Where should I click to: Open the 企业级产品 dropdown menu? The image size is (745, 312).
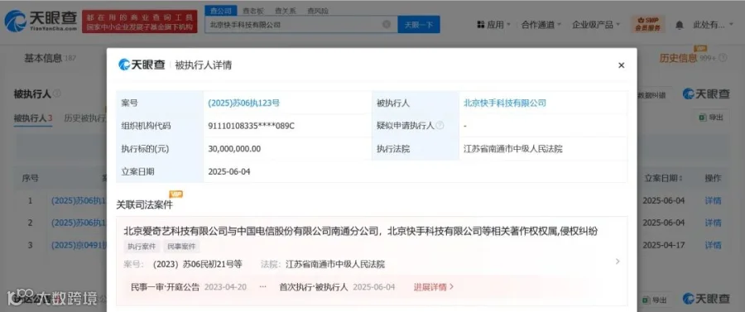pyautogui.click(x=596, y=25)
